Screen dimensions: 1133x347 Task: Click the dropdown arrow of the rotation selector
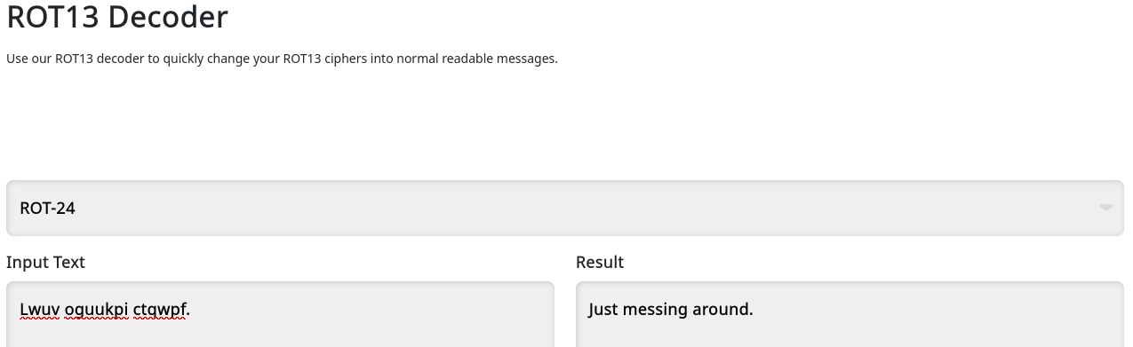pos(1105,208)
